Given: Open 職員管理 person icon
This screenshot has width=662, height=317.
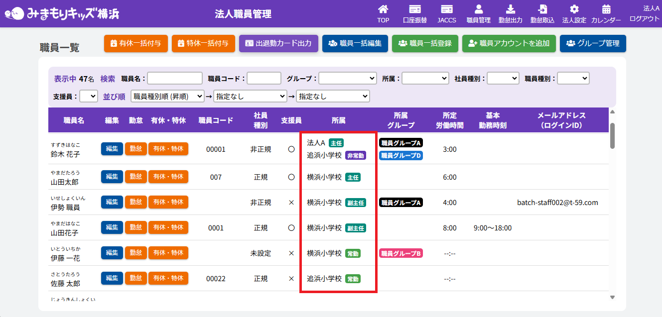Looking at the screenshot, I should coord(479,14).
